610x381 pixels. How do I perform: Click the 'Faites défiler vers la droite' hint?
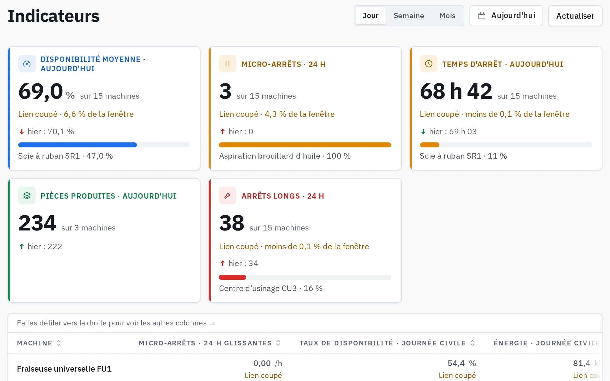(116, 323)
